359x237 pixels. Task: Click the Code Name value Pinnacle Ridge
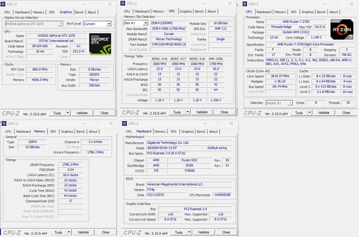(281, 27)
